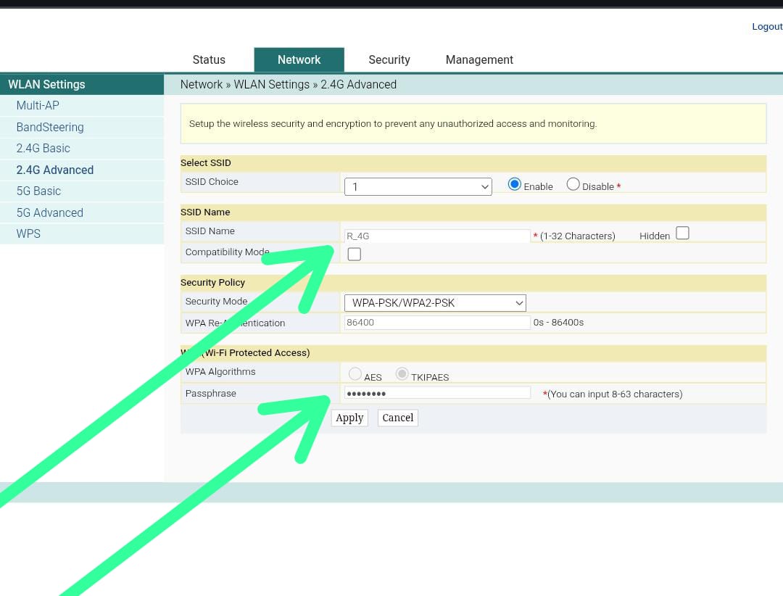Open the WPS settings page
Viewport: 783px width, 596px height.
point(28,233)
